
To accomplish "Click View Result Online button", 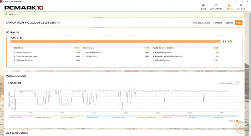I will pyautogui.click(x=201, y=23).
